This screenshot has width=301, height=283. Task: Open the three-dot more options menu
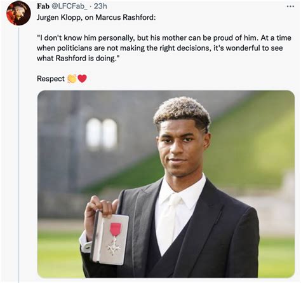click(x=290, y=6)
